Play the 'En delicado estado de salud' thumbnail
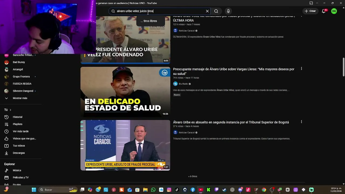The width and height of the screenshot is (345, 194). point(125,92)
